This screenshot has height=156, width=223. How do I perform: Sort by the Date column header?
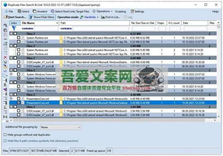click(195, 23)
